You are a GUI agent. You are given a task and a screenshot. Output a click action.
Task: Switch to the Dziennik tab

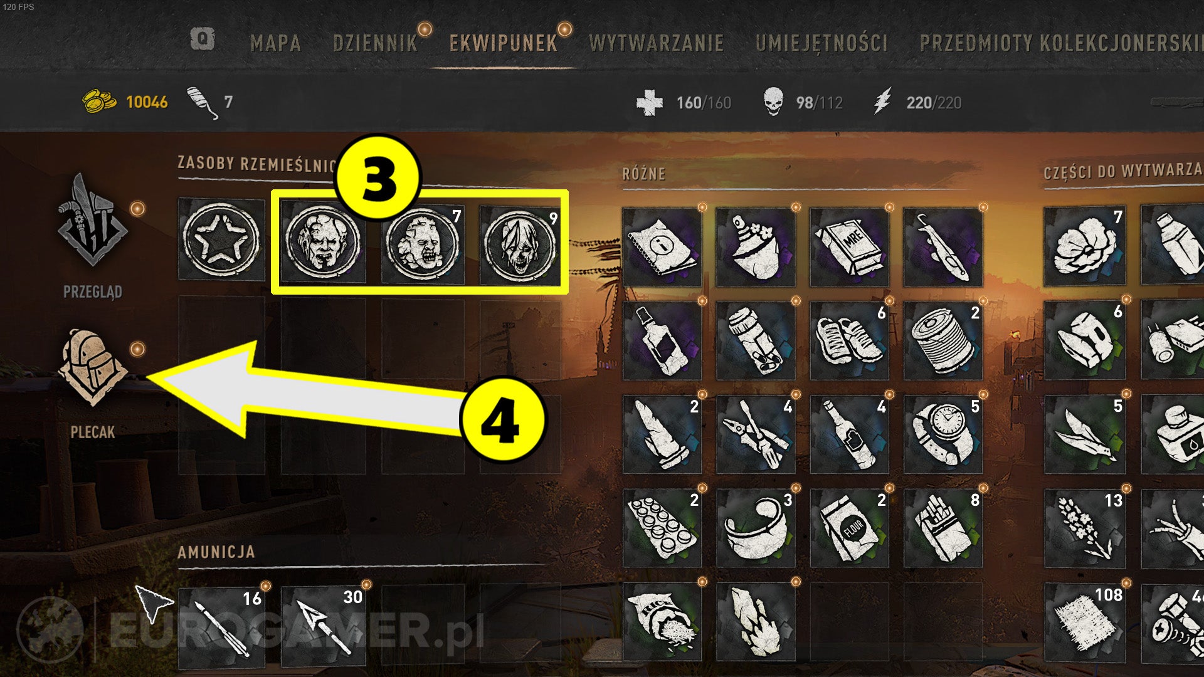pos(375,43)
